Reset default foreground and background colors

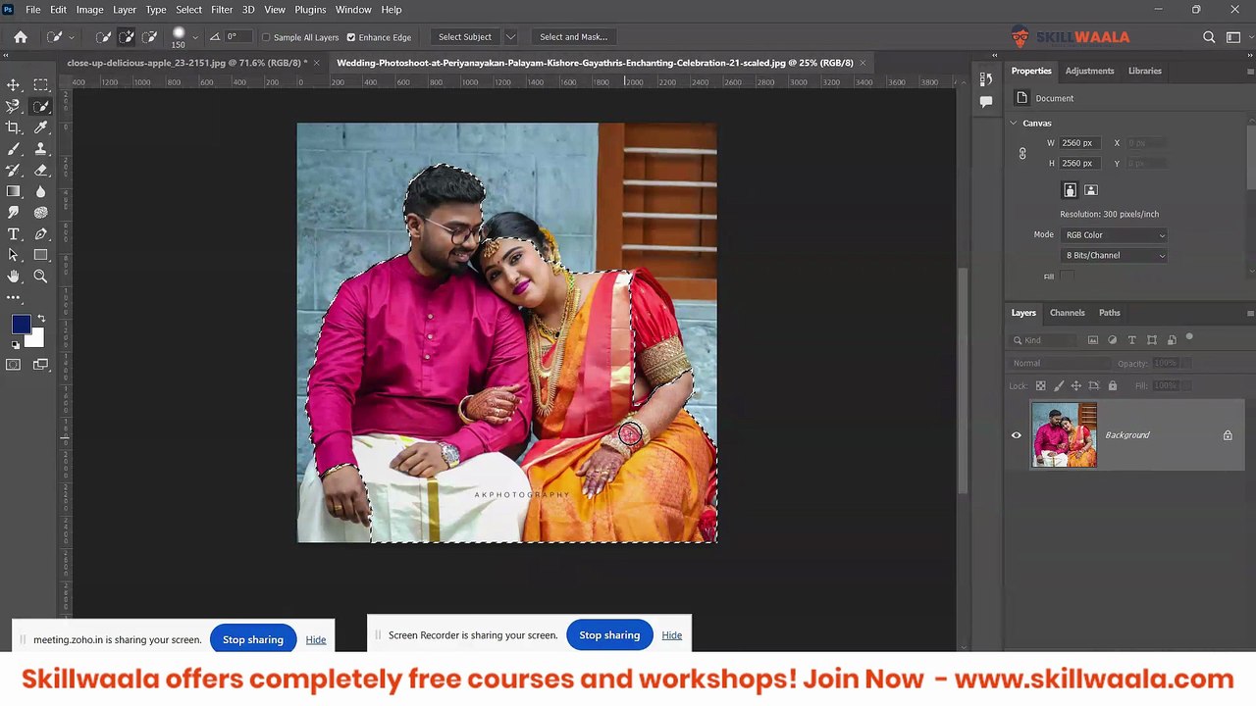(16, 344)
